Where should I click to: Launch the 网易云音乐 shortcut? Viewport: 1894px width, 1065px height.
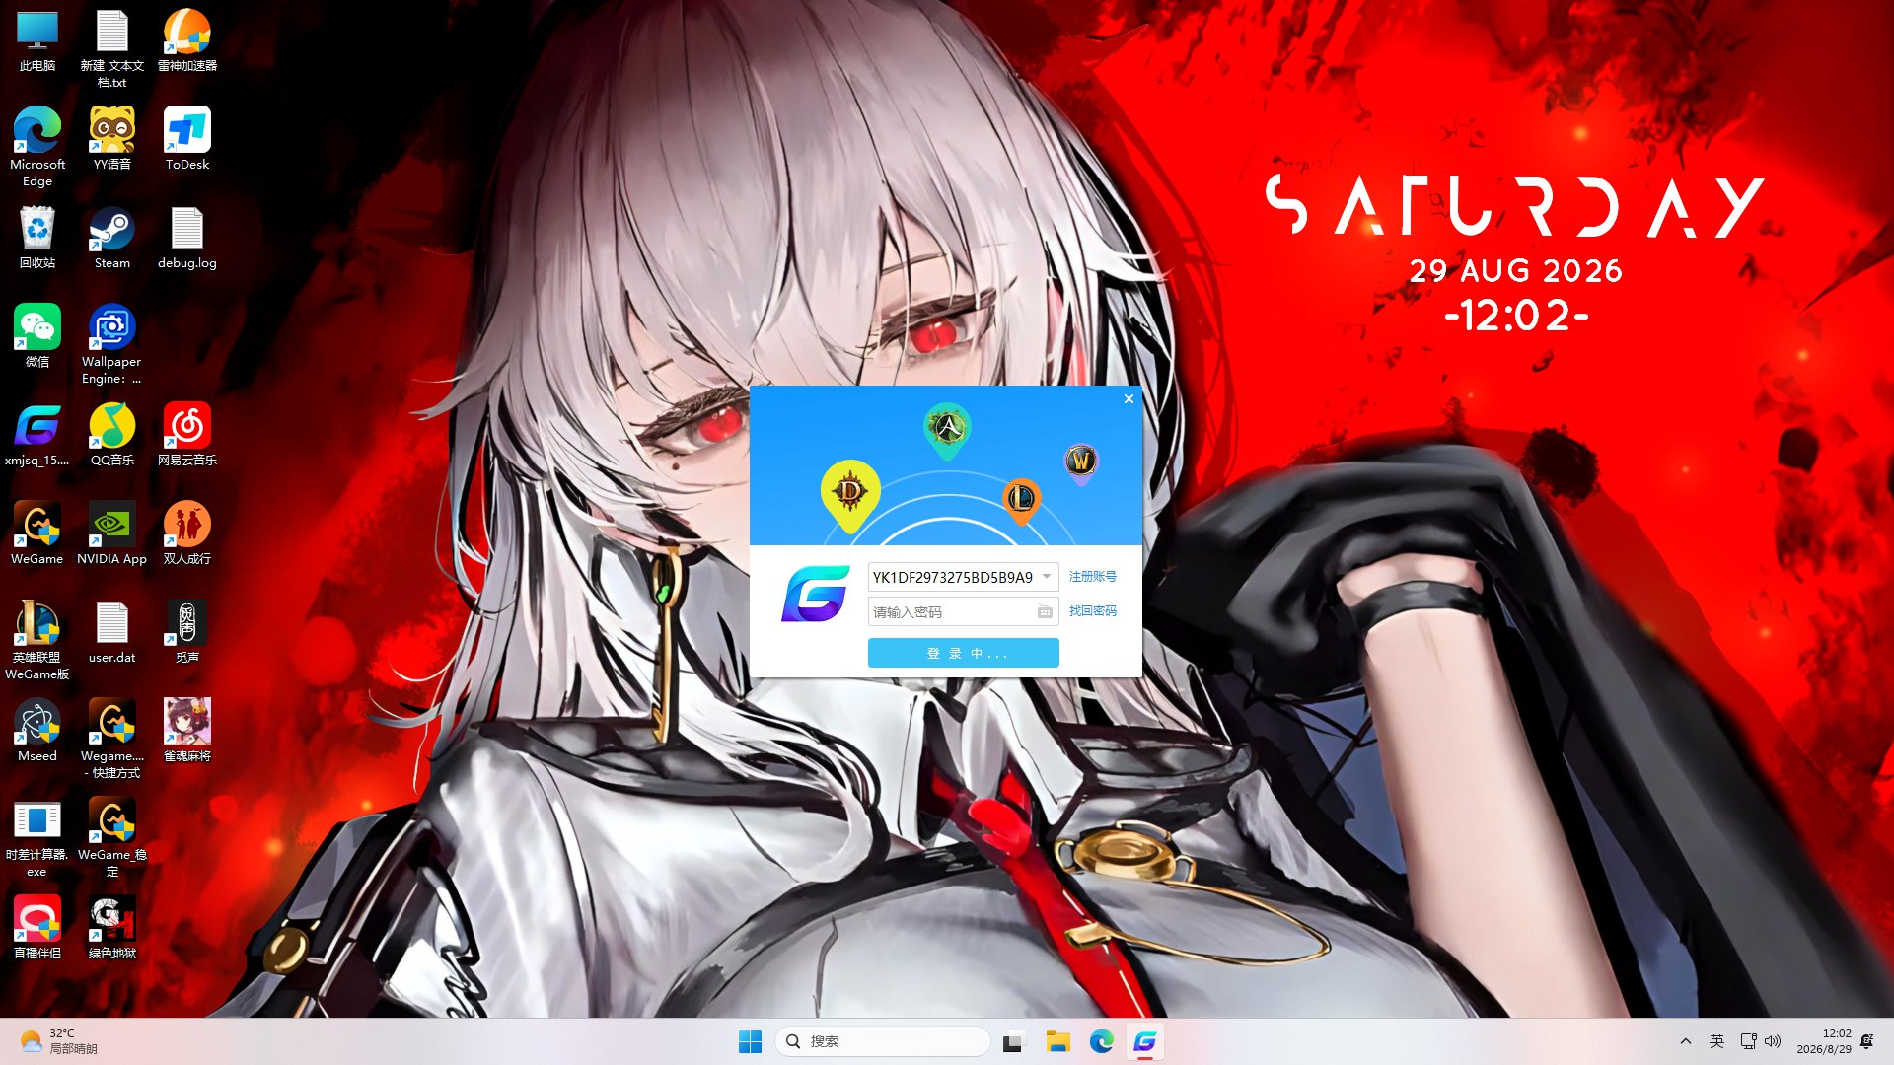pyautogui.click(x=187, y=435)
